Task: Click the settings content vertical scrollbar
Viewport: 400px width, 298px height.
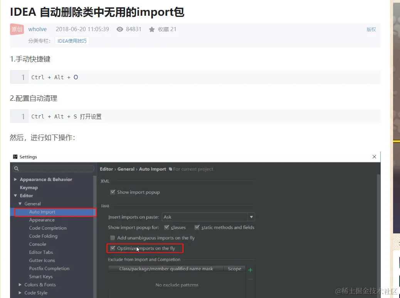Action: (x=378, y=236)
